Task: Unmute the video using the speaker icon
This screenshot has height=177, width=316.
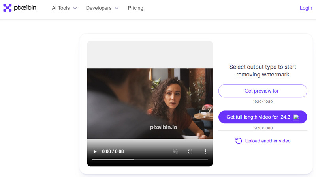Action: point(175,151)
